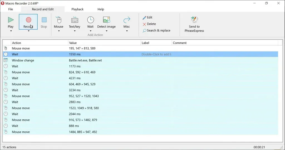Click mouse icon of row 1484, 885 » 947, 492
The image size is (285, 150).
[x=6, y=132]
